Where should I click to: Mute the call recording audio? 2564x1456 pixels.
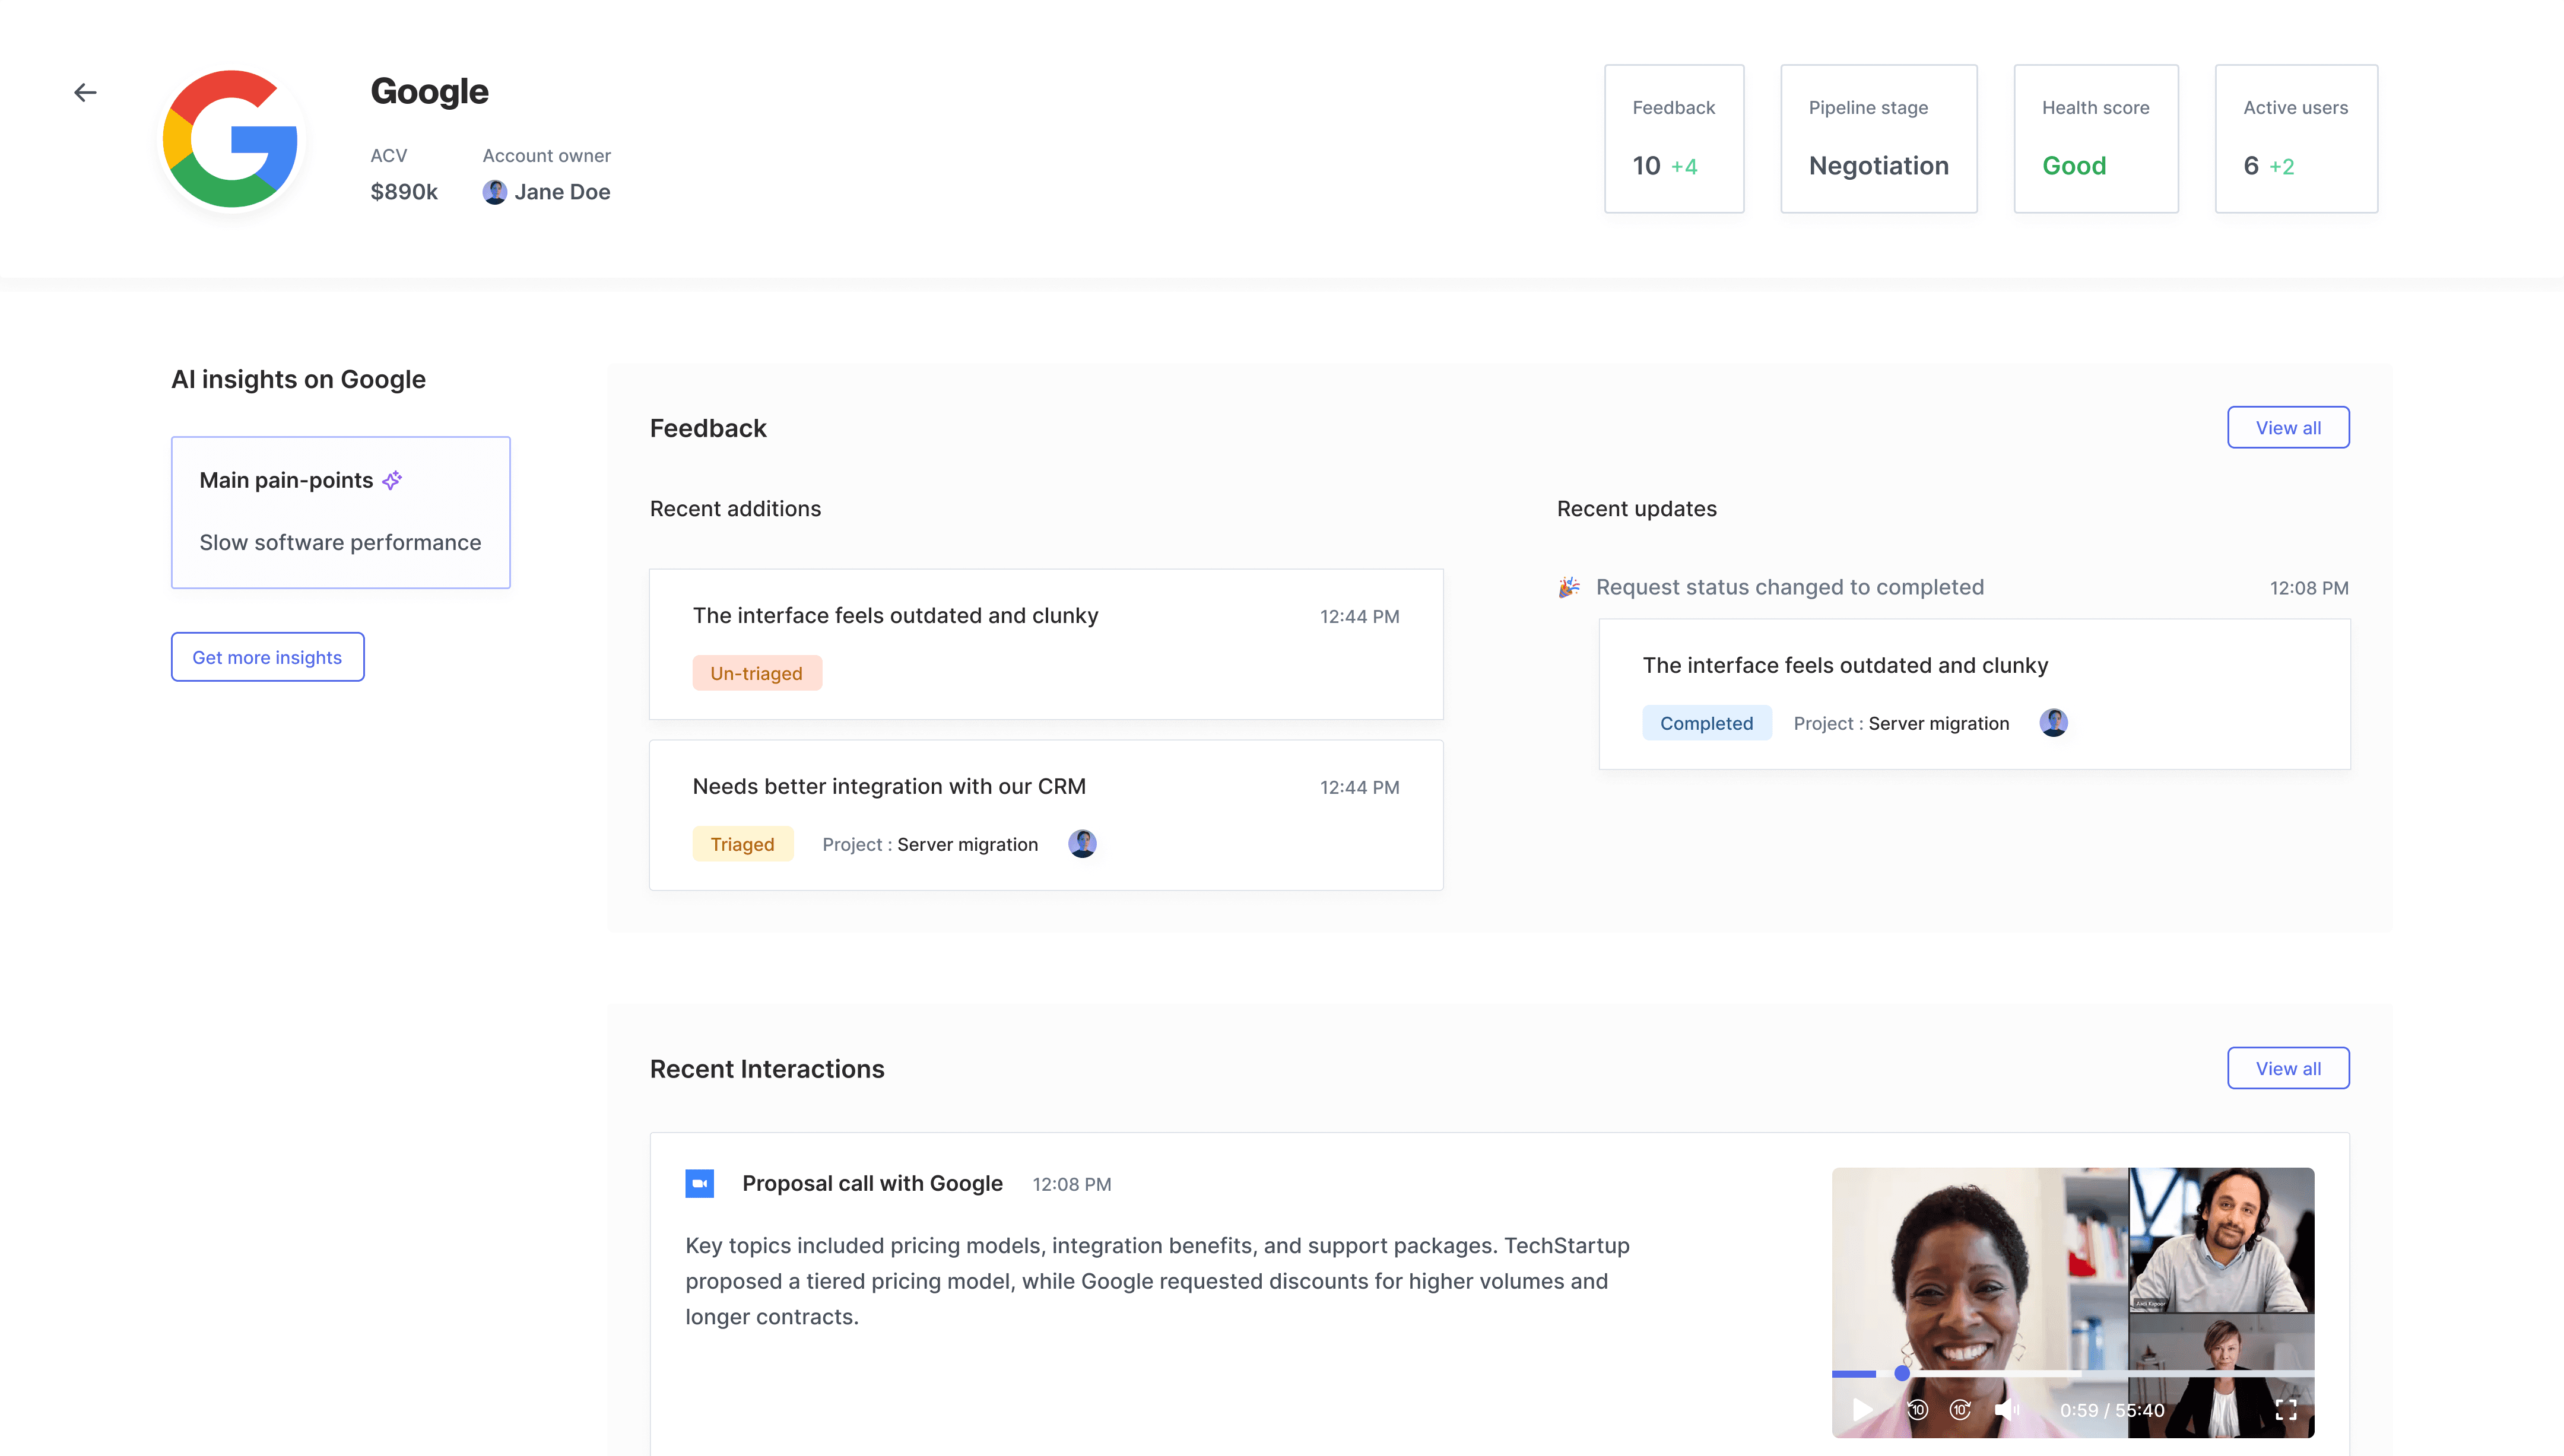pyautogui.click(x=2006, y=1410)
